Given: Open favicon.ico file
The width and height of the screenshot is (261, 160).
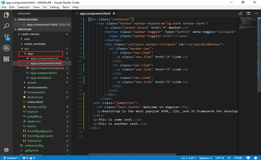Looking at the screenshot, I should [x=42, y=97].
